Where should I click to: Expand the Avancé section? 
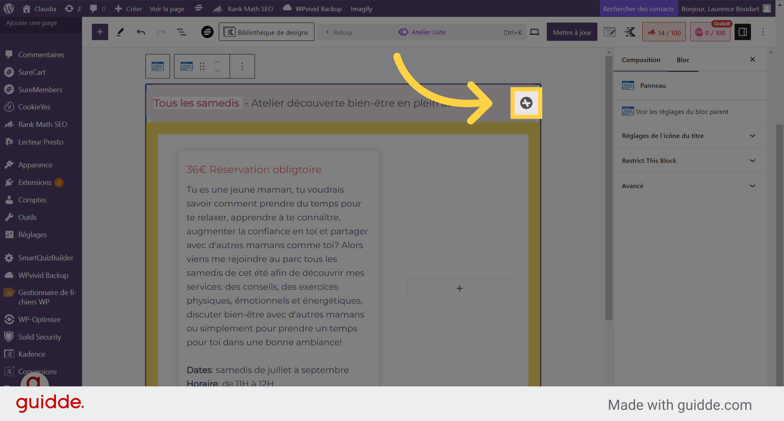point(690,186)
